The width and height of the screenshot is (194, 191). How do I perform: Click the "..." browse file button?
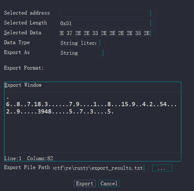(162, 168)
